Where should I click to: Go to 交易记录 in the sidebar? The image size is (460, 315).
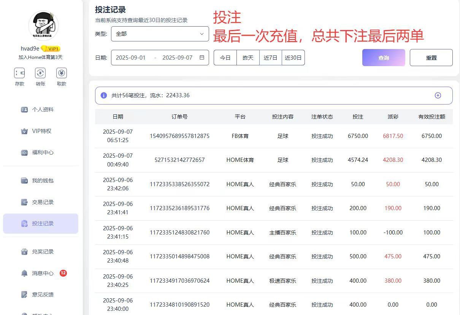[x=43, y=202]
